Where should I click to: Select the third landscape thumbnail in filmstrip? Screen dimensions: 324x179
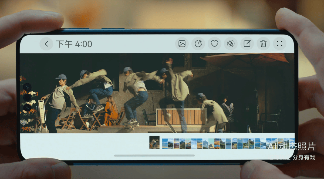(x=176, y=144)
